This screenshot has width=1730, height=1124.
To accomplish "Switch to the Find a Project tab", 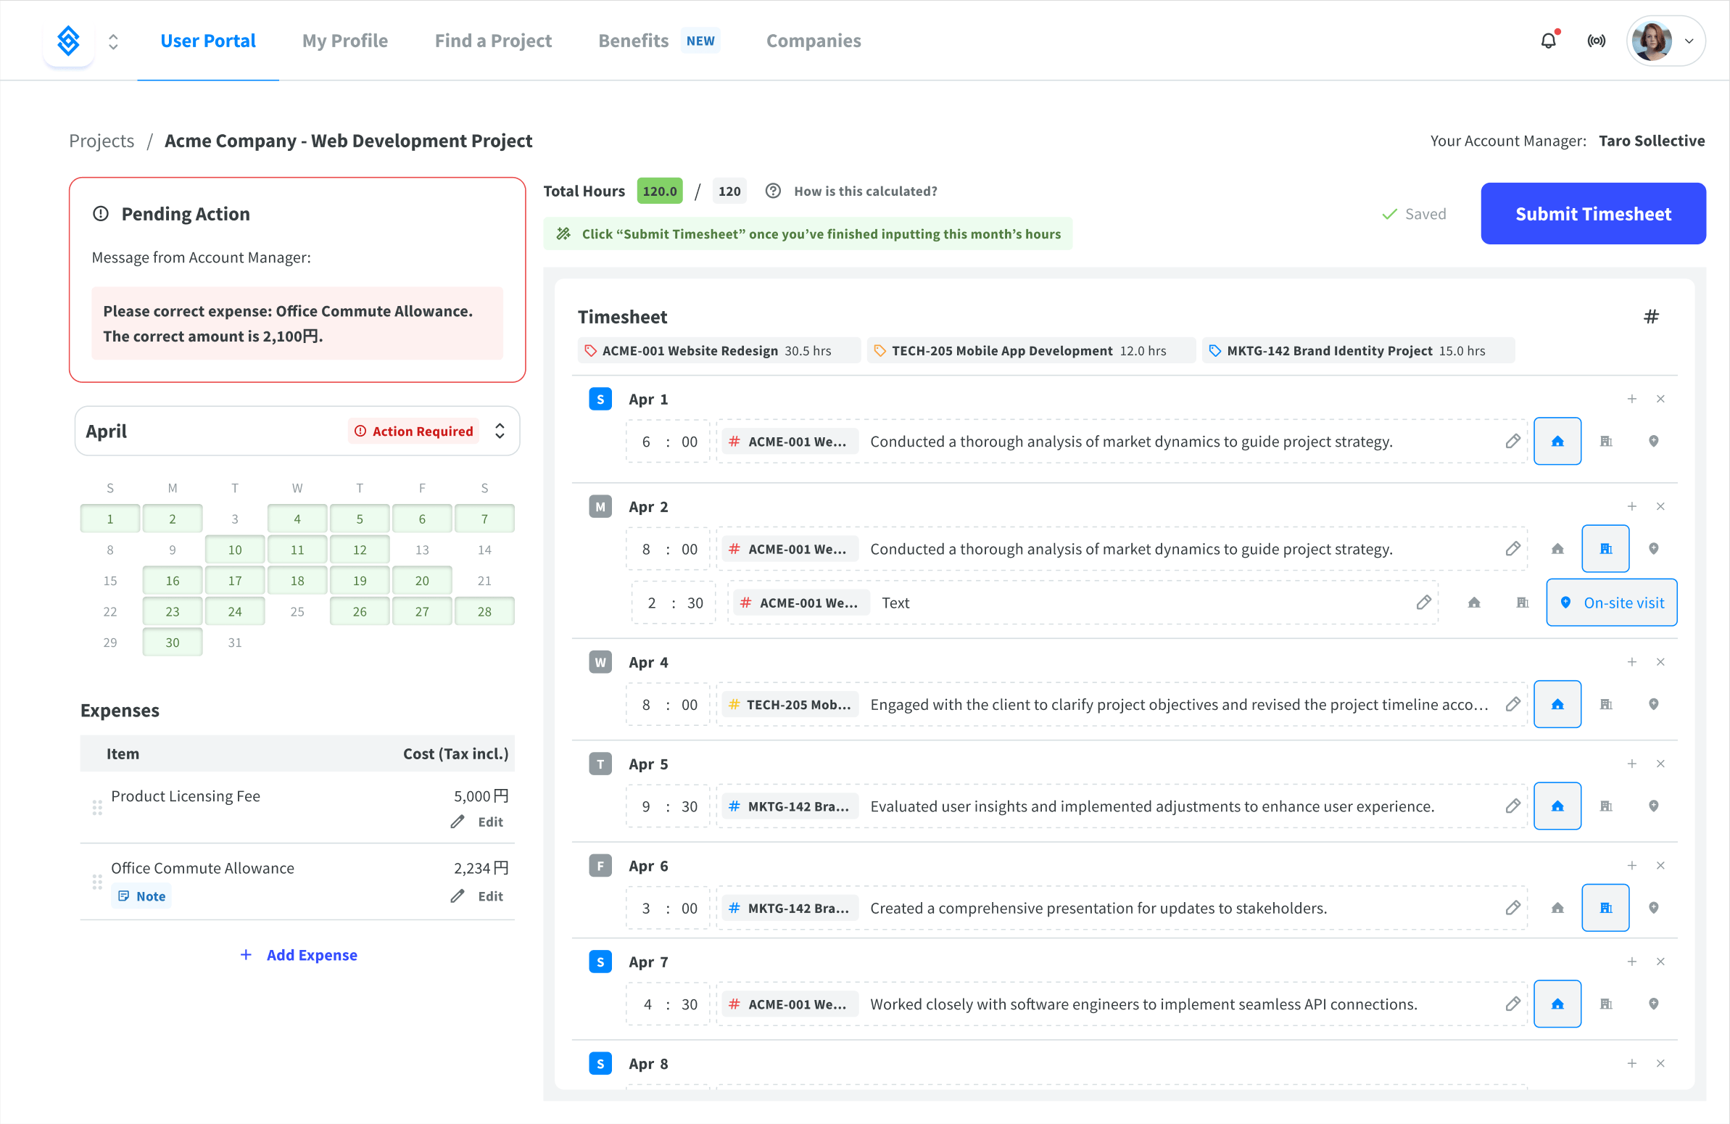I will coord(493,40).
